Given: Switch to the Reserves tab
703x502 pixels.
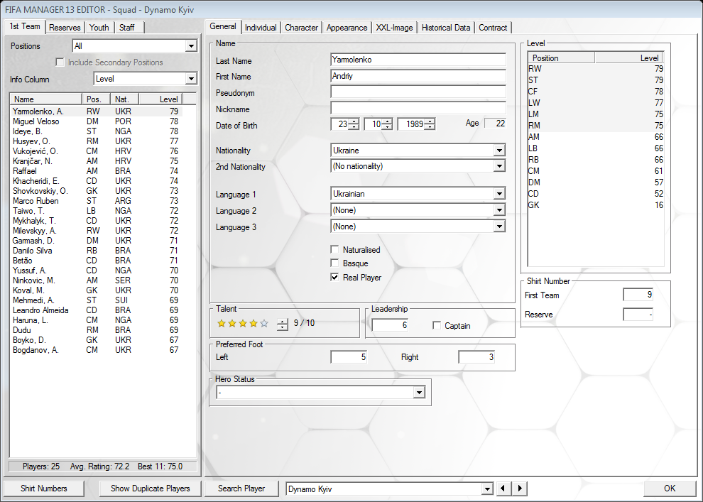Looking at the screenshot, I should [65, 28].
